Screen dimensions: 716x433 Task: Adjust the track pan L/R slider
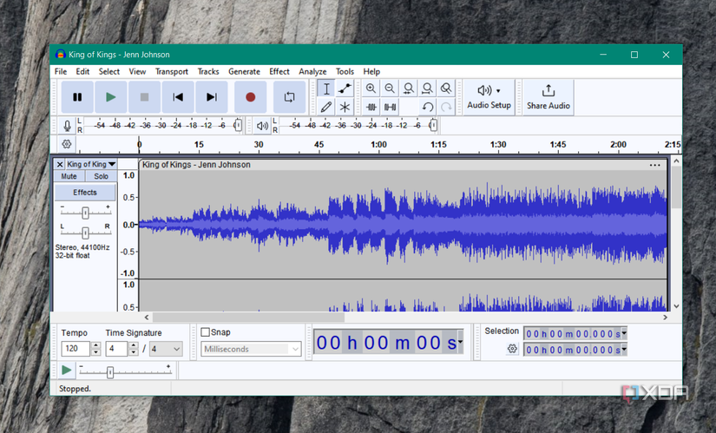tap(85, 233)
